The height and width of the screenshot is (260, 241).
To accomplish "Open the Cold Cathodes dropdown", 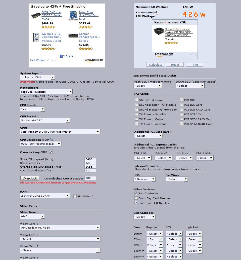I will (x=144, y=217).
